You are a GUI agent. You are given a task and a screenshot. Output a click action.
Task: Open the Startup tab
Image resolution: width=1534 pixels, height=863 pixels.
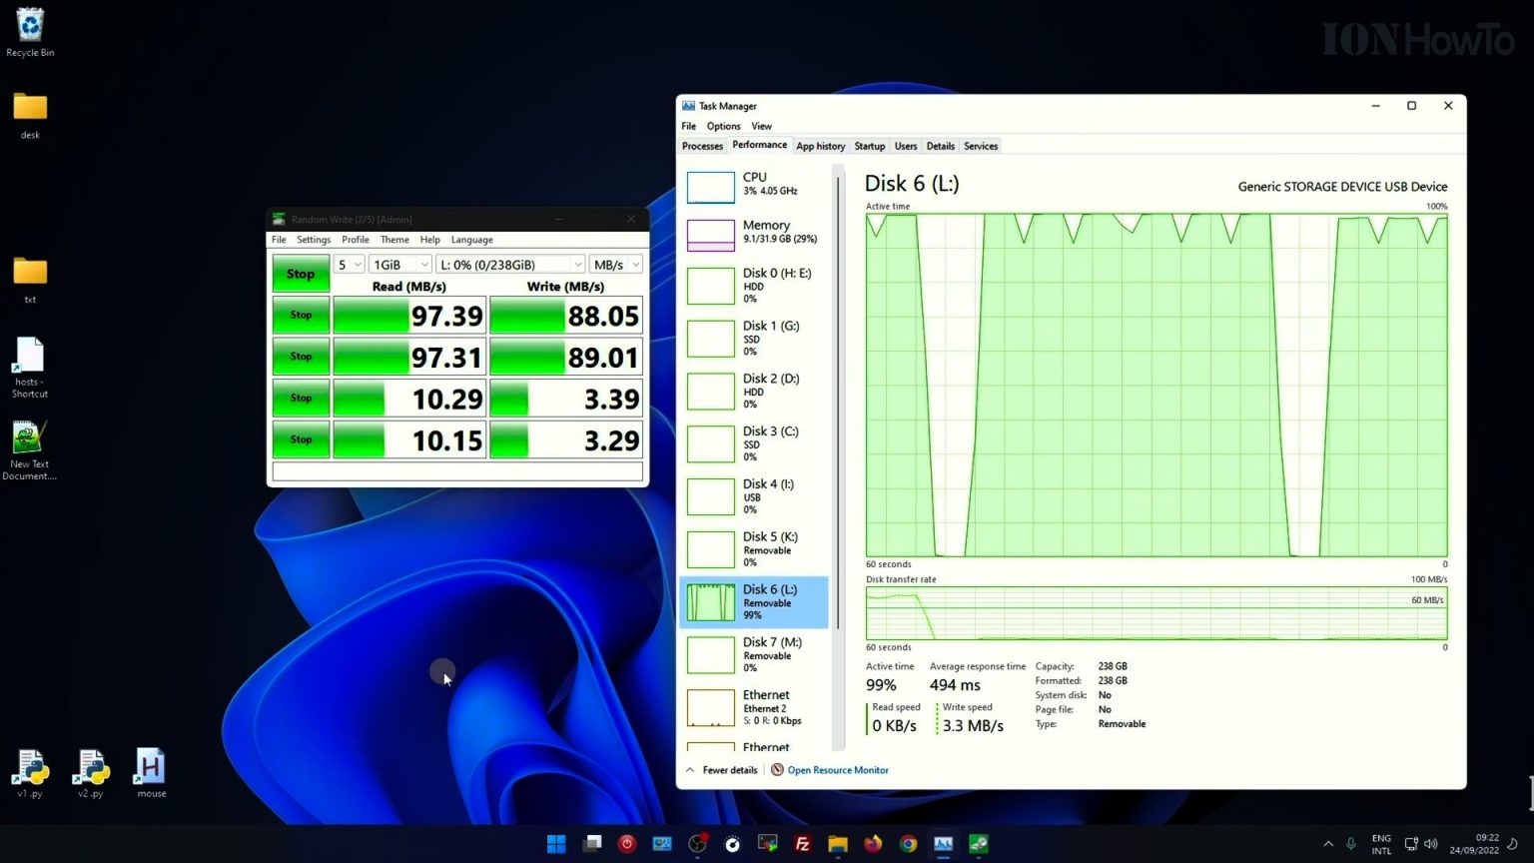tap(869, 146)
